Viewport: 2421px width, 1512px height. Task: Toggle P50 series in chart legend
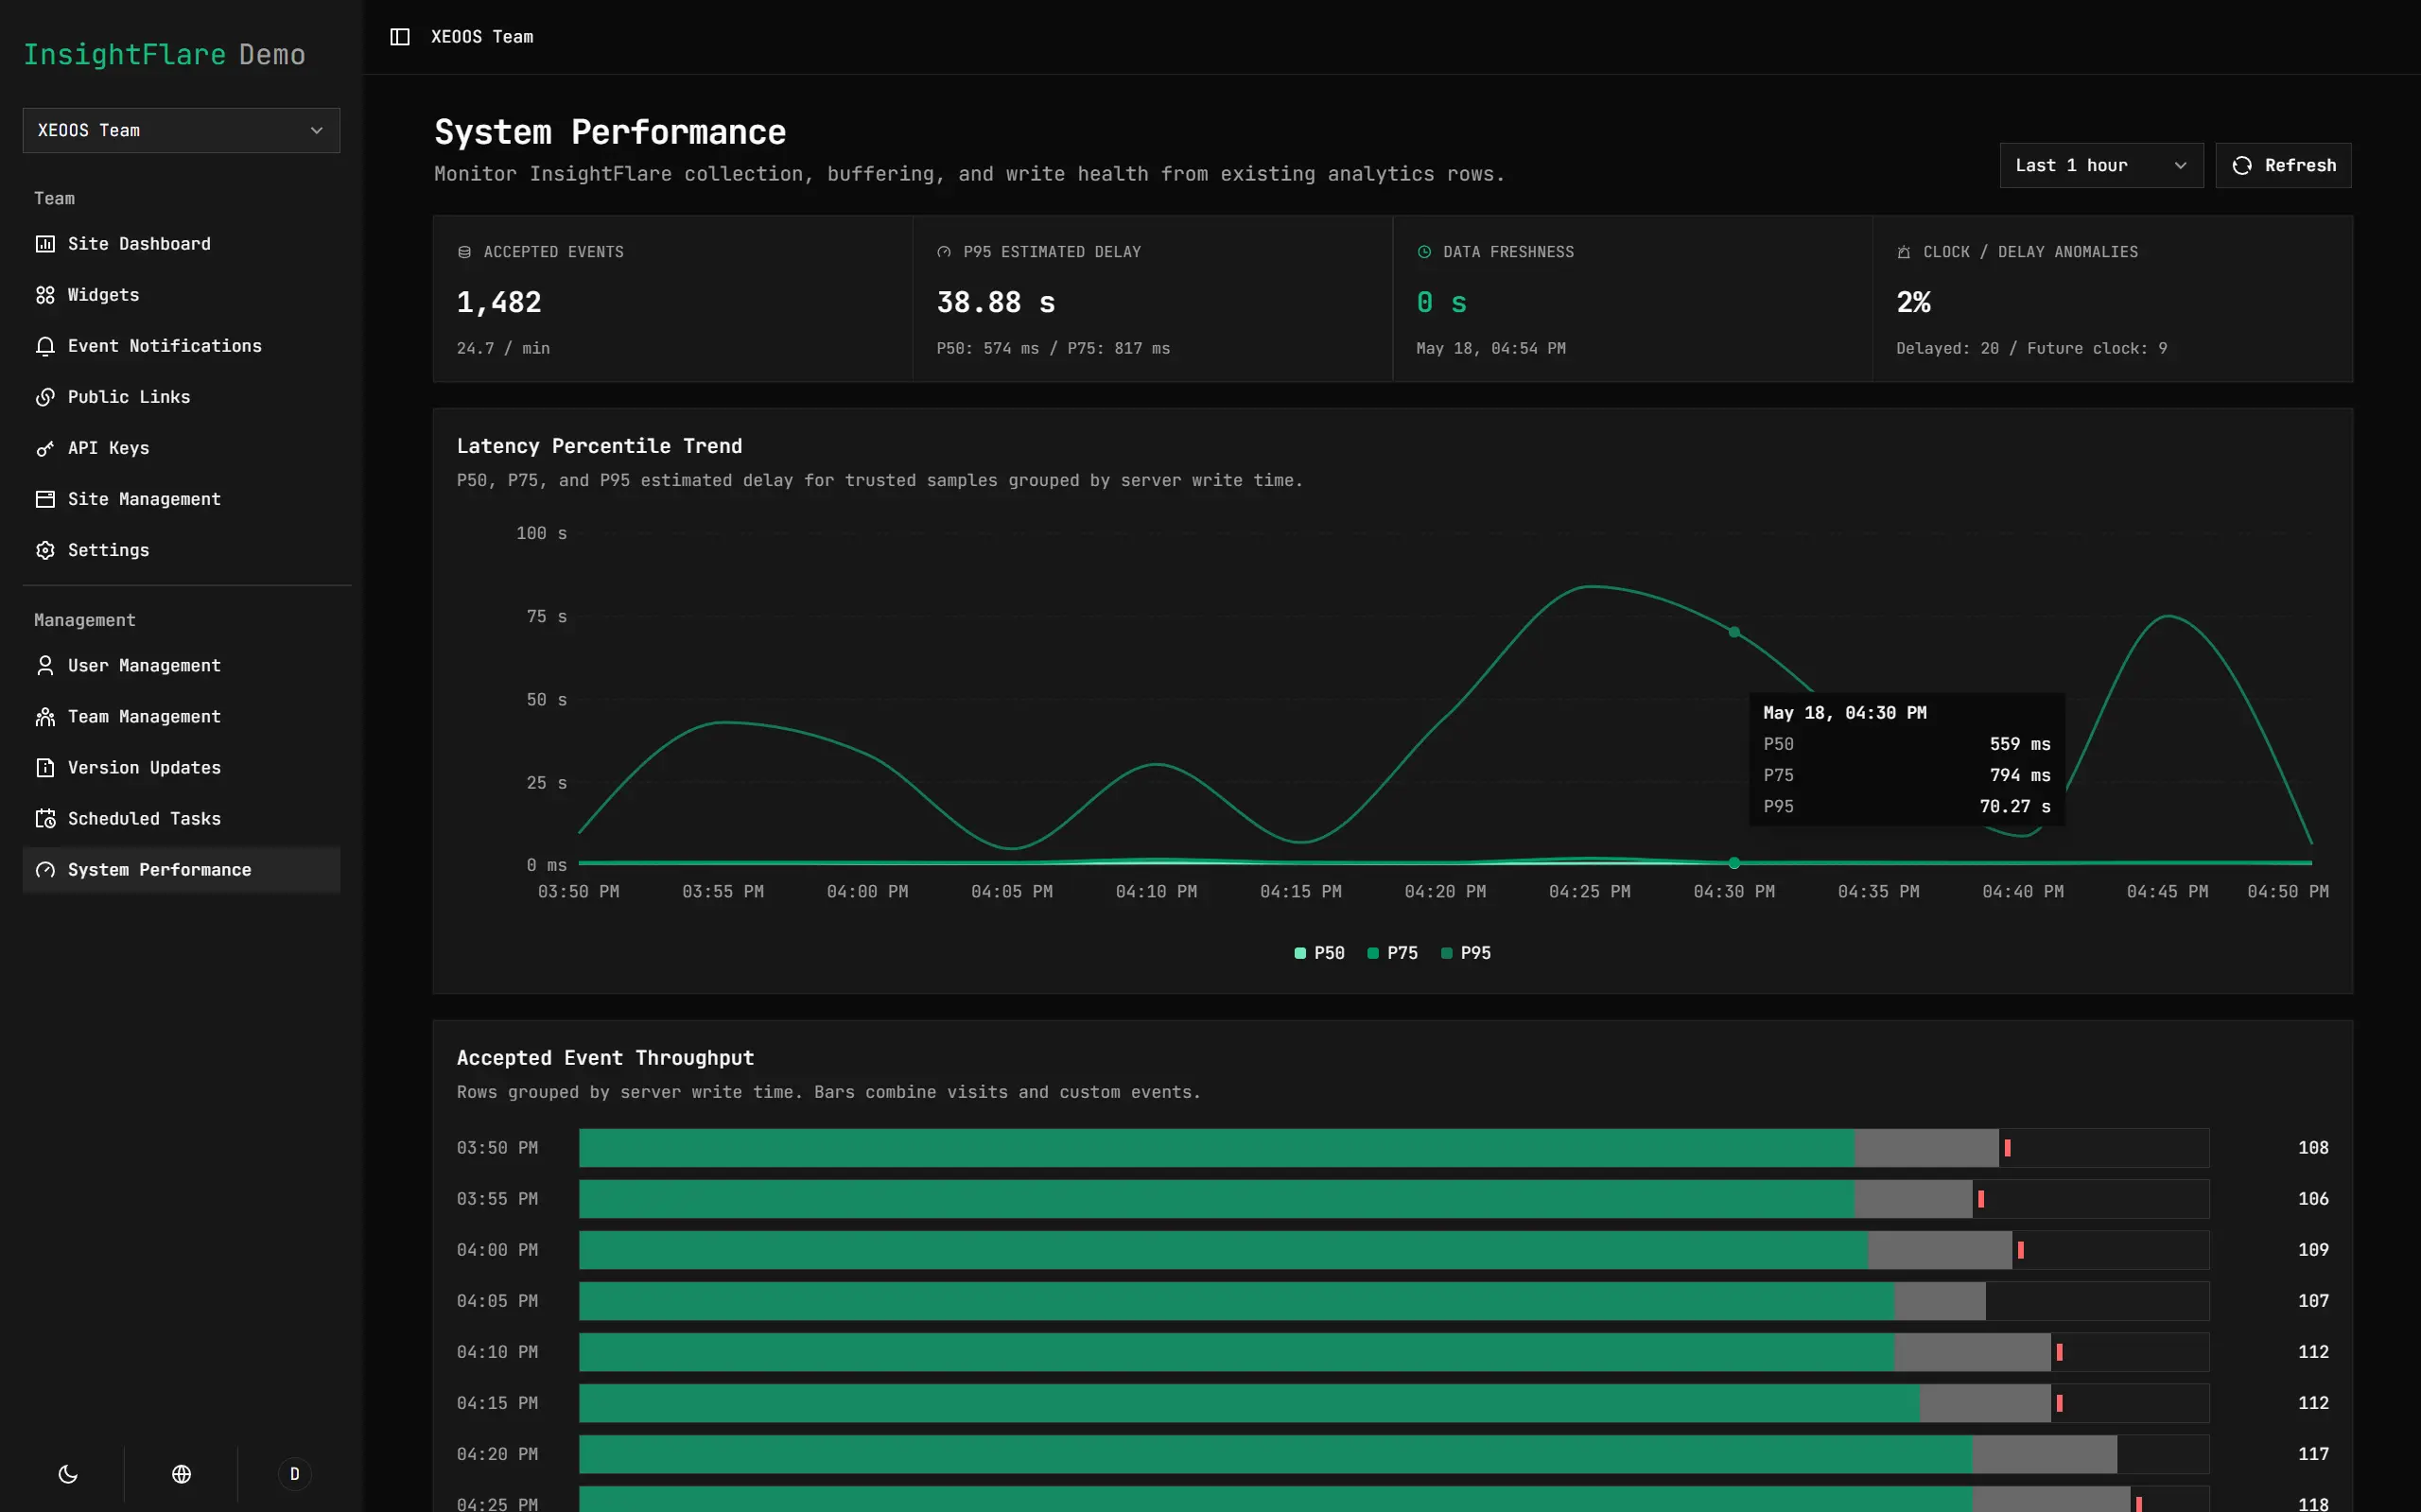click(1319, 953)
